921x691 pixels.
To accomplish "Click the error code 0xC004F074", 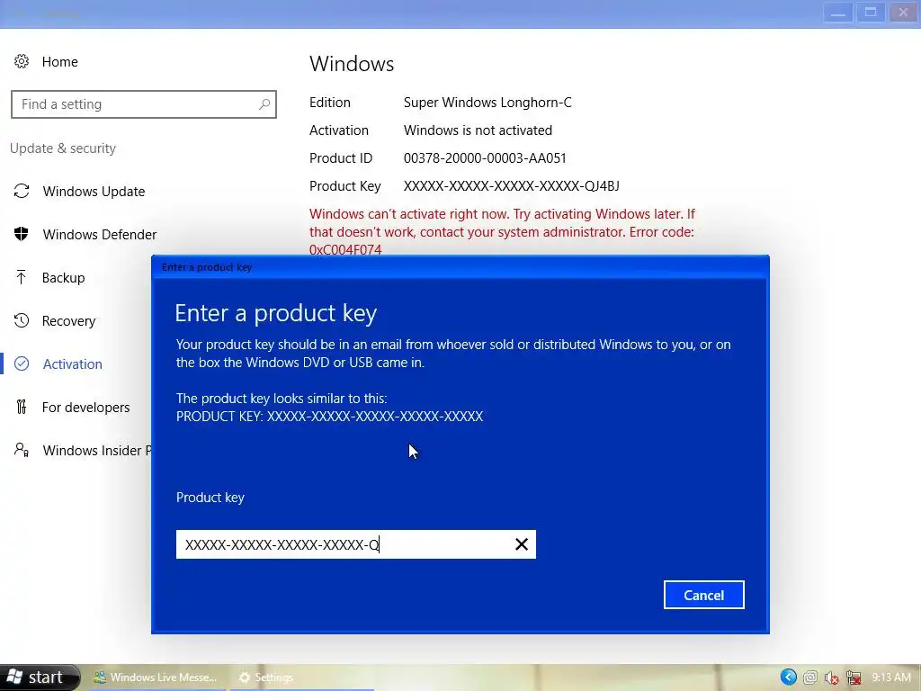I will pos(345,250).
